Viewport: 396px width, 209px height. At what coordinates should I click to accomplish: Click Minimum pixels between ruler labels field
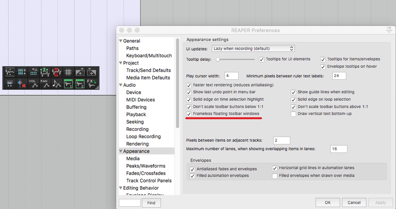click(x=339, y=76)
